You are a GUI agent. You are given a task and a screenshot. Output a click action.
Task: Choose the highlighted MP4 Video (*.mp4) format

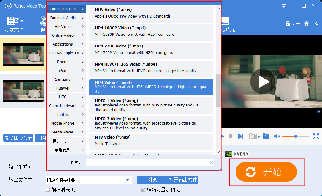(x=151, y=87)
